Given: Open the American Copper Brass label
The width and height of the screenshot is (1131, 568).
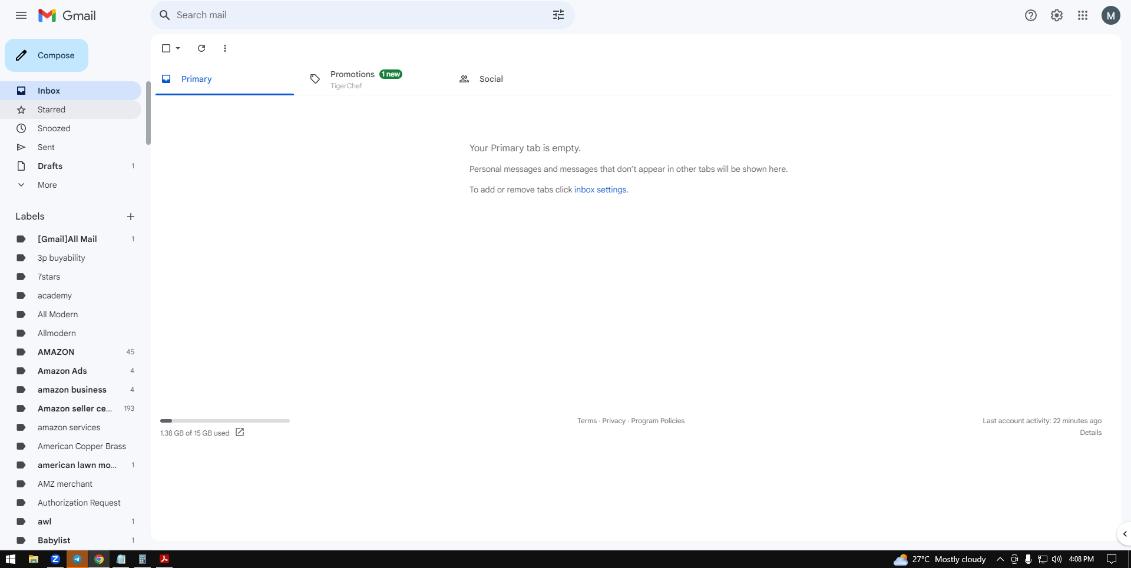Looking at the screenshot, I should [x=71, y=446].
